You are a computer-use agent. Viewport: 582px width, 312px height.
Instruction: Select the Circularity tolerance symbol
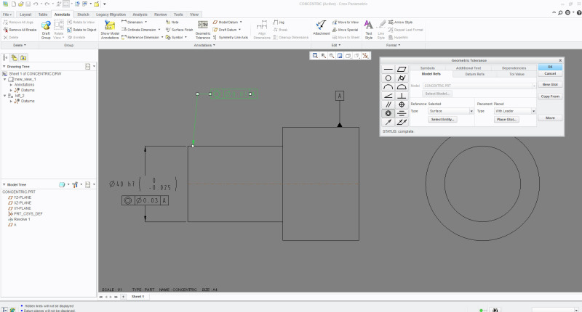pyautogui.click(x=388, y=78)
